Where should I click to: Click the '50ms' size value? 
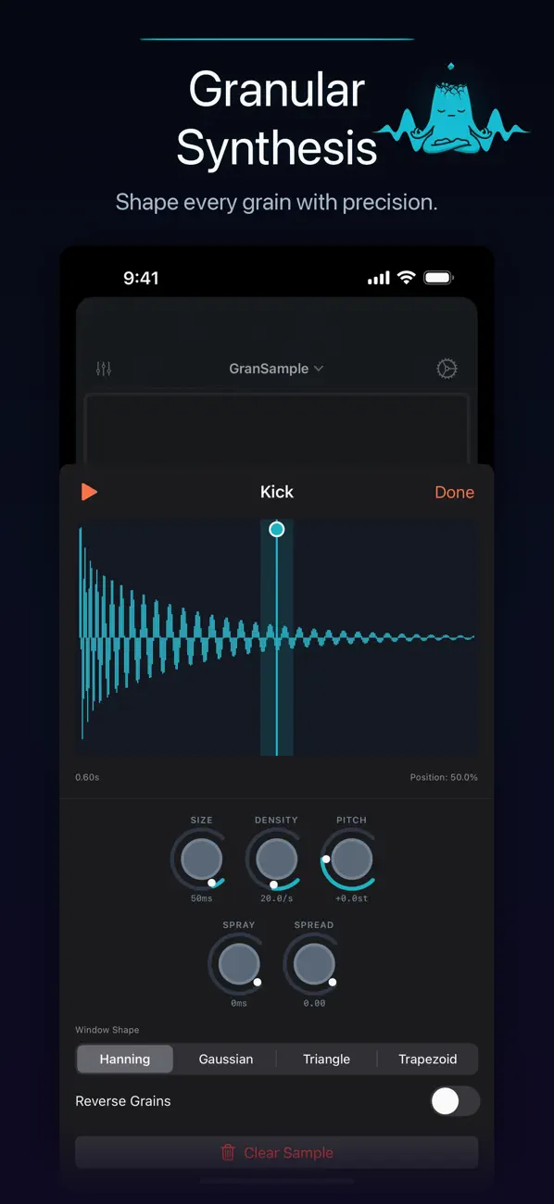pos(201,898)
